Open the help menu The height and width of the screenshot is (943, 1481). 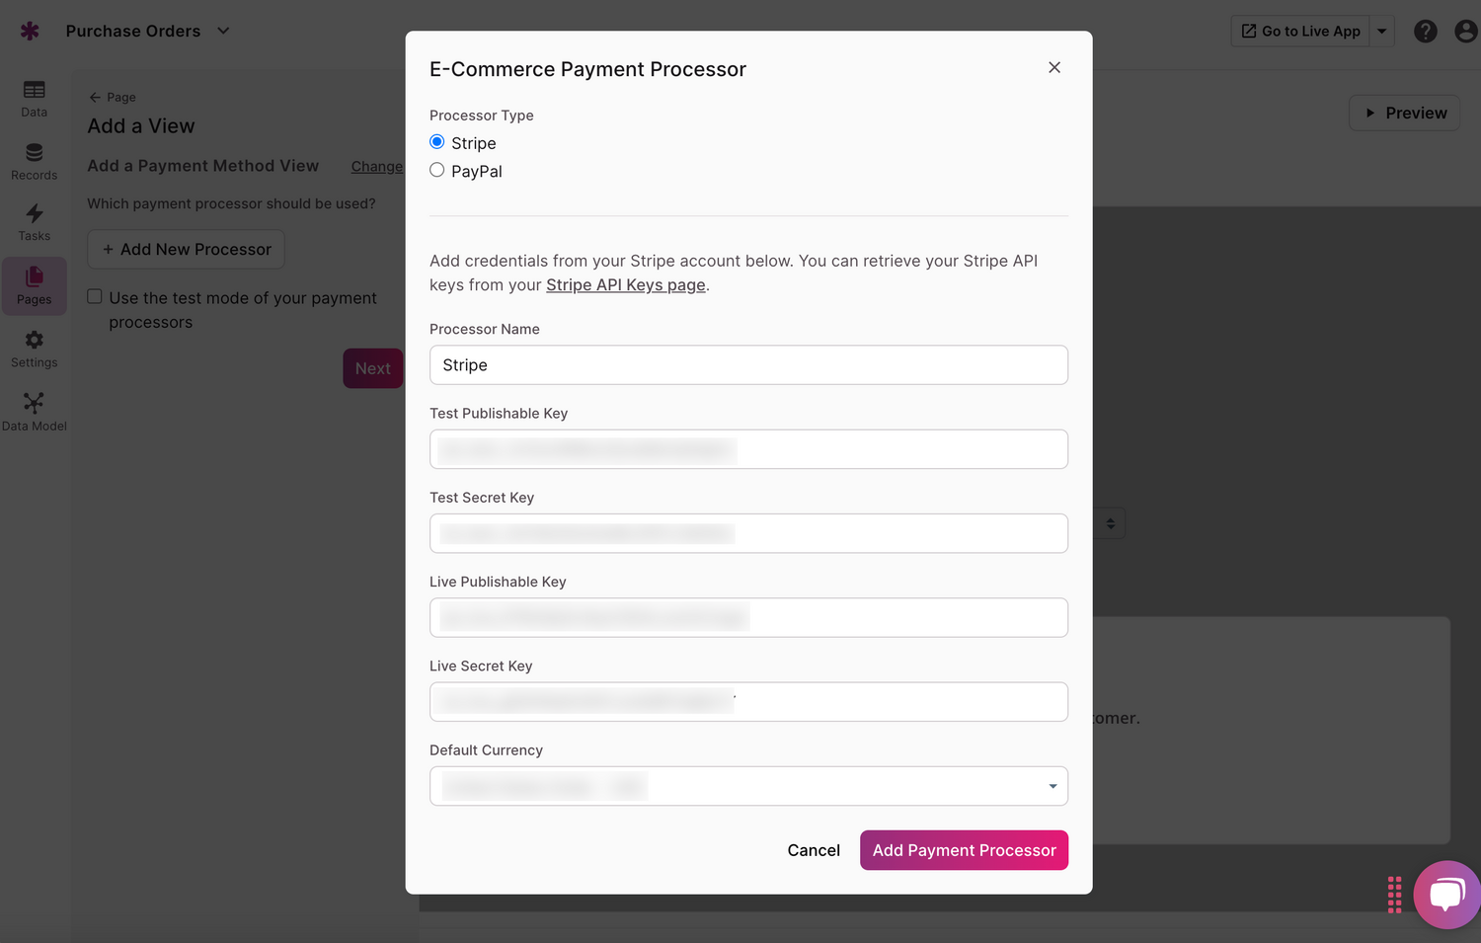click(x=1425, y=31)
